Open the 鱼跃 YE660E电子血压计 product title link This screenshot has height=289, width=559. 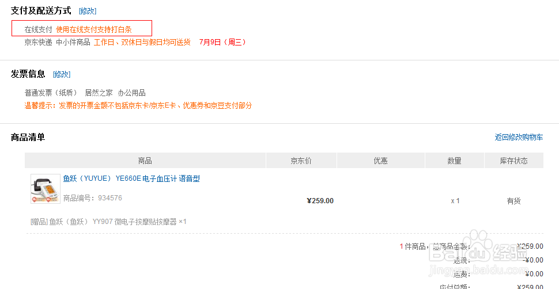click(x=131, y=178)
